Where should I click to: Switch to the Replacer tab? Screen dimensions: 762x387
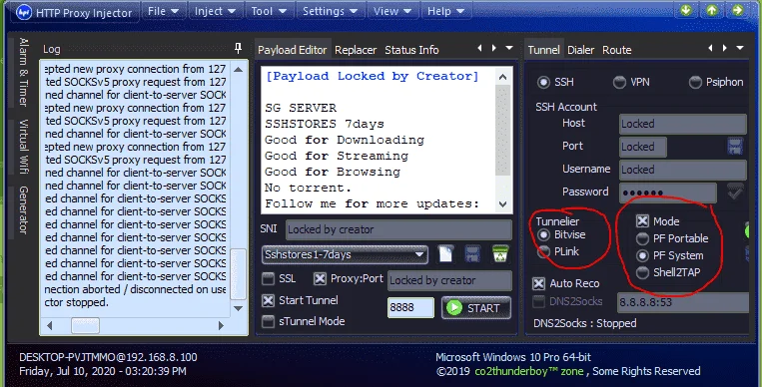tap(356, 50)
